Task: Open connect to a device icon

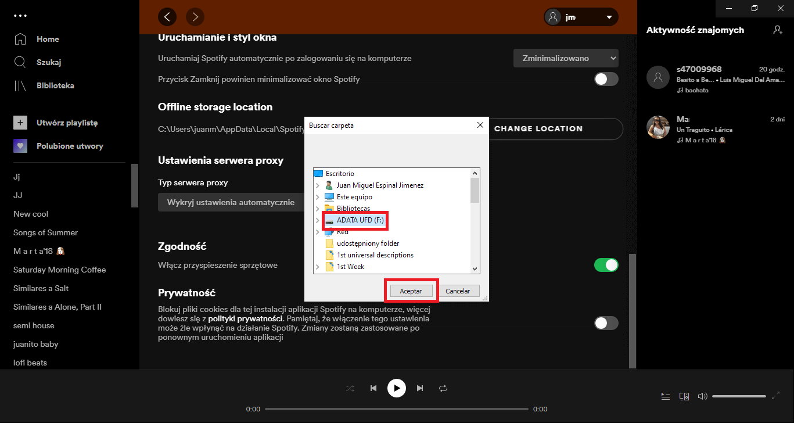Action: pos(684,396)
